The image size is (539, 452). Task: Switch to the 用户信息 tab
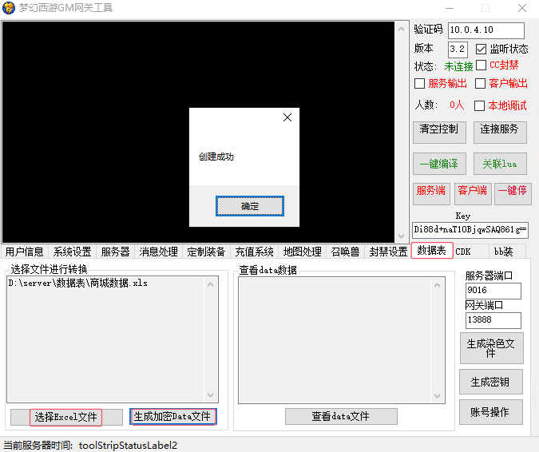pyautogui.click(x=24, y=252)
